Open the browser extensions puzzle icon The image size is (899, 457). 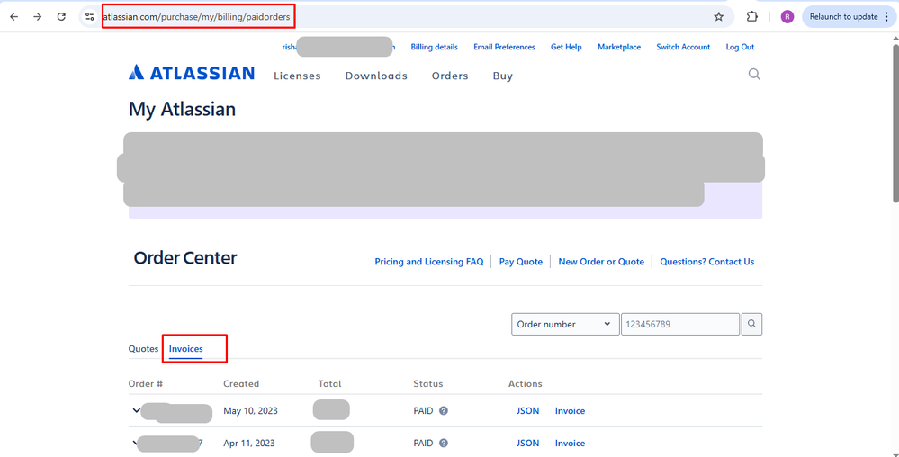coord(752,16)
